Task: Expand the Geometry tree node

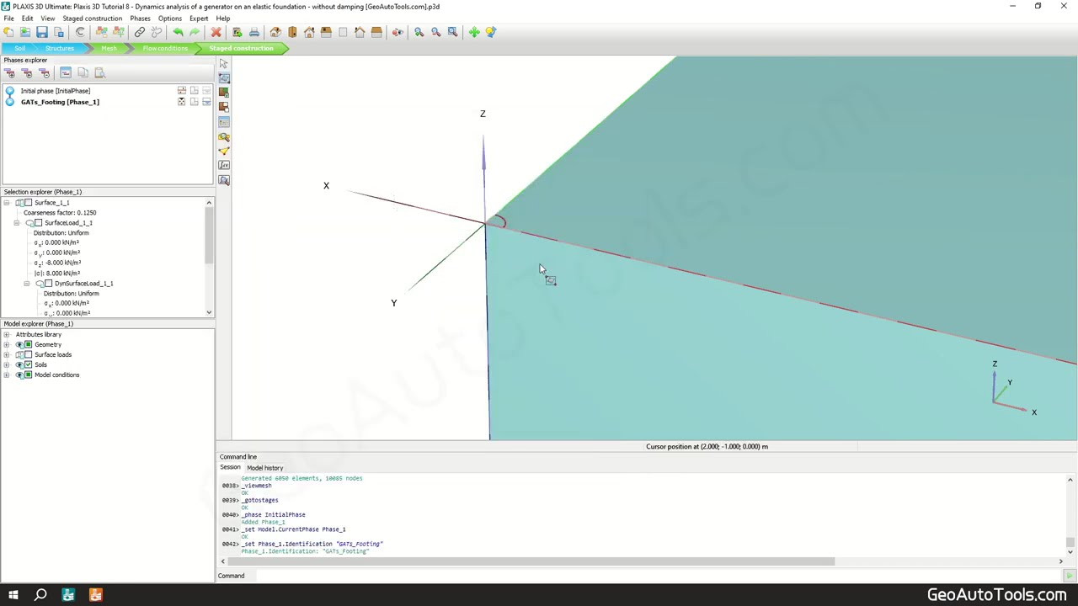Action: coord(7,345)
